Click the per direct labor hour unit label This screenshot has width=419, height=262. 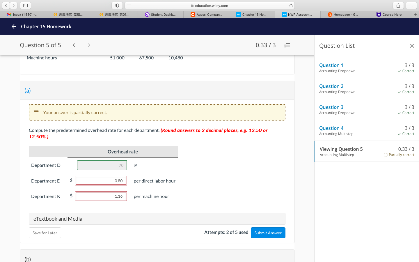(x=155, y=181)
